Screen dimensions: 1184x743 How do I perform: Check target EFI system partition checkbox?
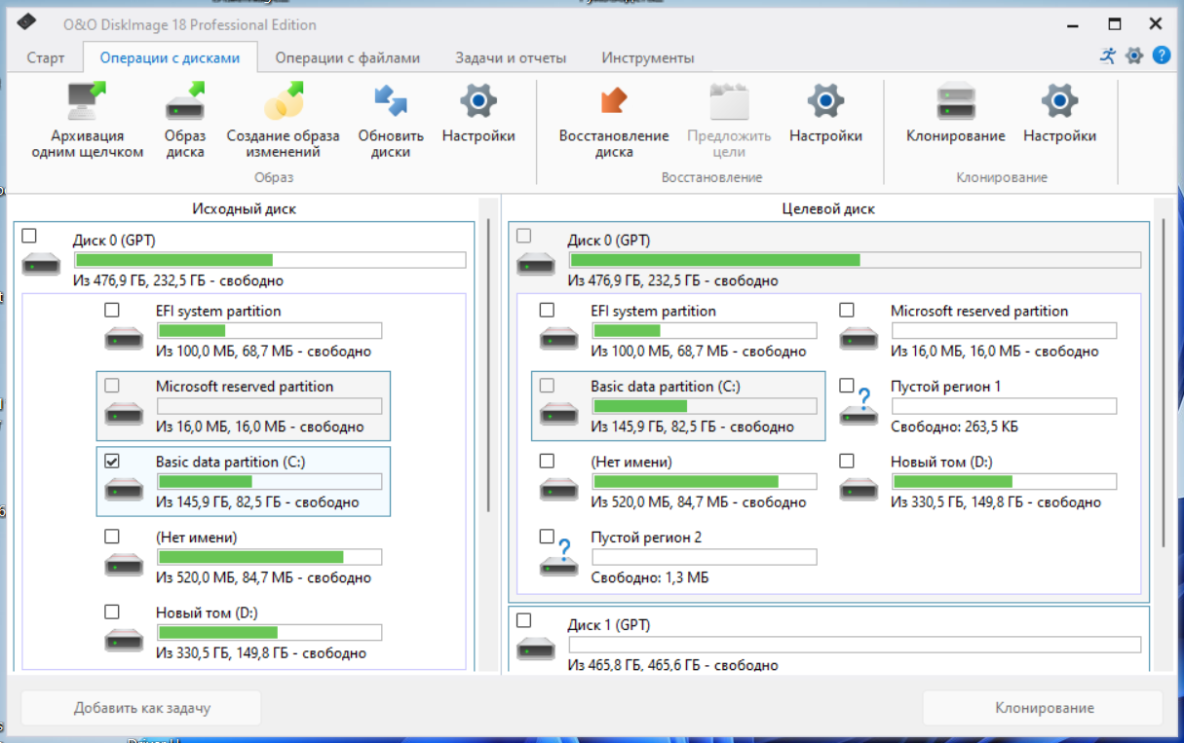coord(547,310)
